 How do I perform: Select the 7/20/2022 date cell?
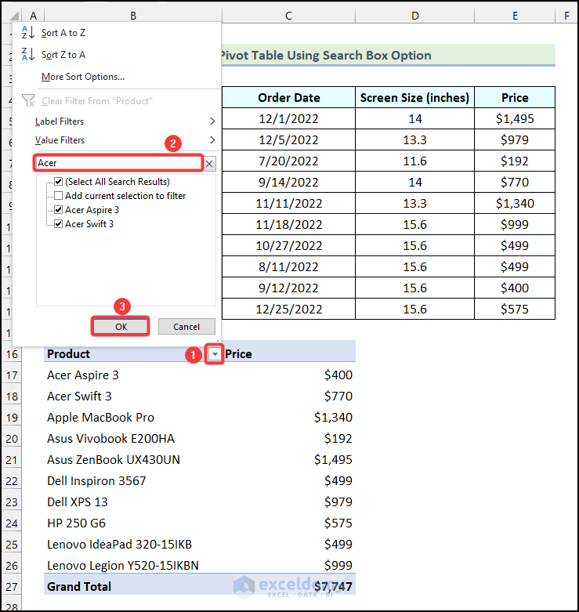pyautogui.click(x=289, y=161)
